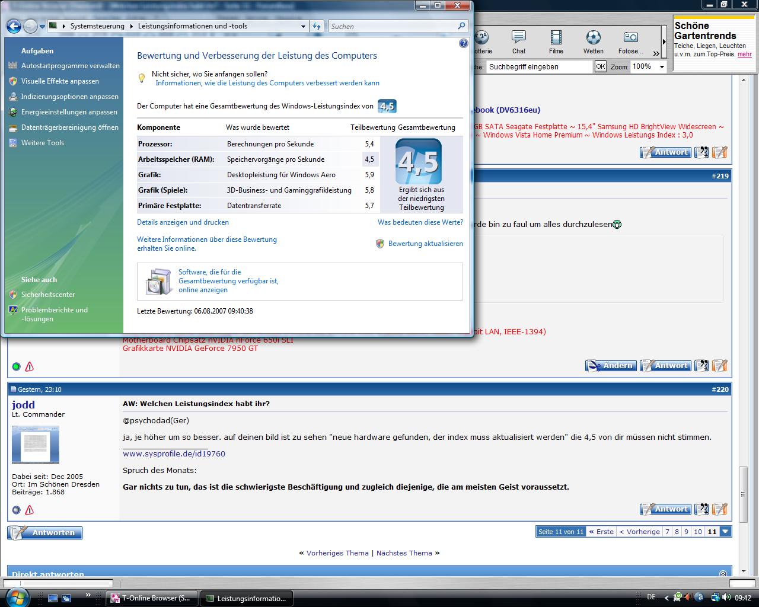759x607 pixels.
Task: Open the Wetten soccer ball icon
Action: 593,42
